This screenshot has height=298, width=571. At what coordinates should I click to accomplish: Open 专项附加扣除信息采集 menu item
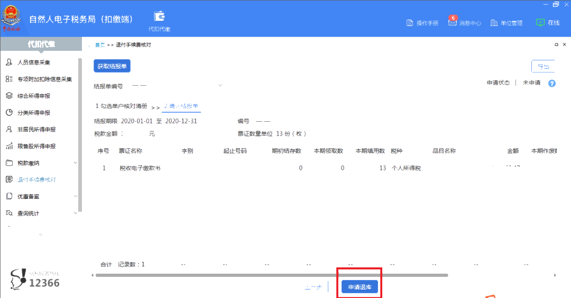[x=45, y=79]
